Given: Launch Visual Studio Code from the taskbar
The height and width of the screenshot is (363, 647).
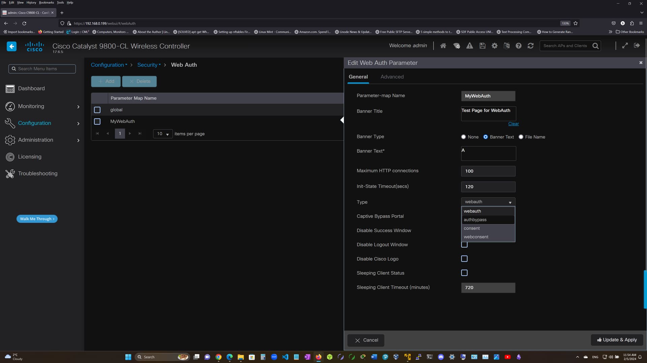Looking at the screenshot, I should click(285, 357).
